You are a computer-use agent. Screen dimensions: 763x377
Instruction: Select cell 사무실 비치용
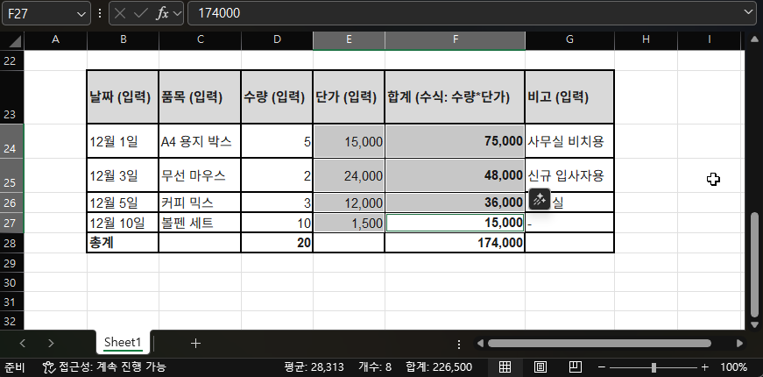(569, 141)
